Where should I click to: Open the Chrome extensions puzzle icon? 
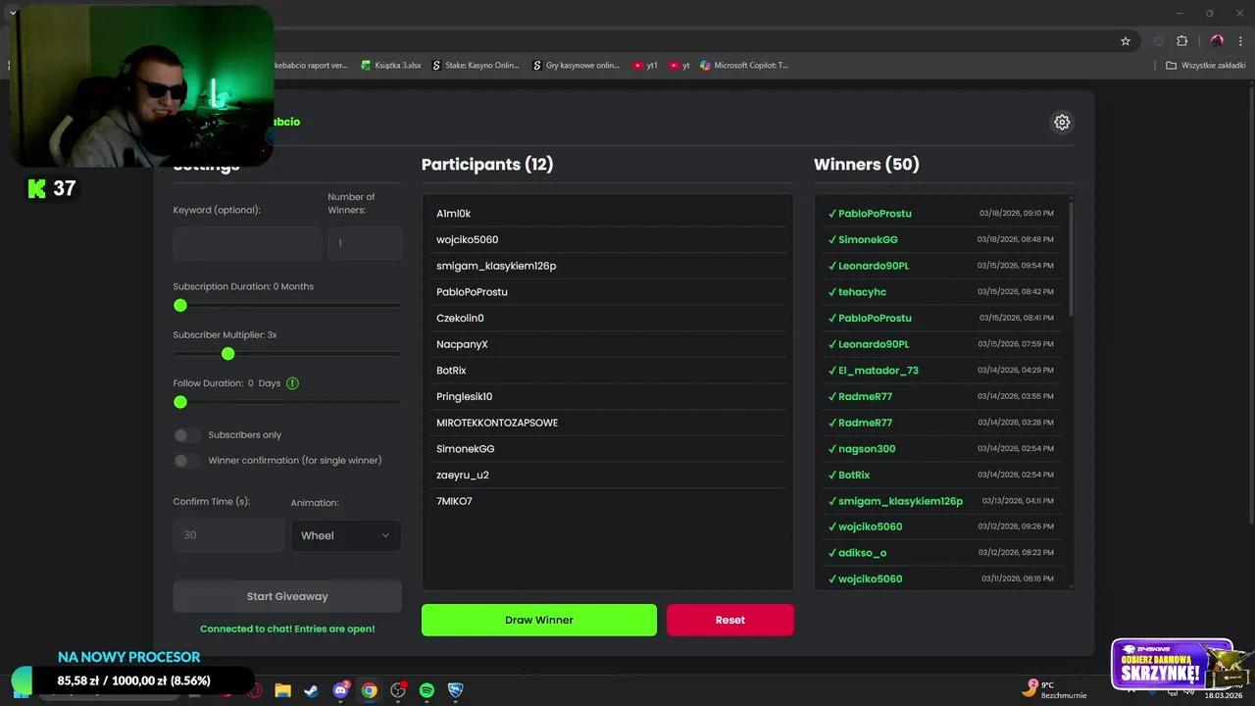pyautogui.click(x=1181, y=41)
